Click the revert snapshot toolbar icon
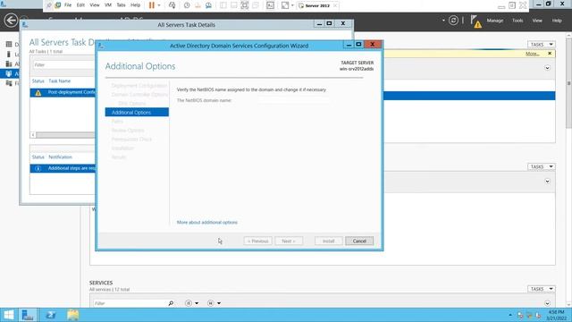 [198, 5]
